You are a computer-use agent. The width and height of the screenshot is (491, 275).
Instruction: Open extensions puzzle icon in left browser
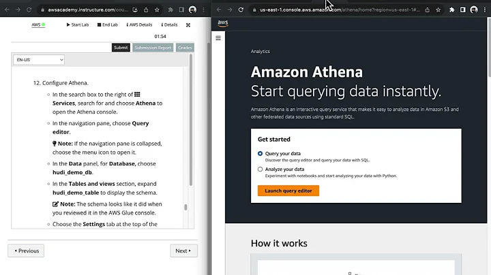170,10
